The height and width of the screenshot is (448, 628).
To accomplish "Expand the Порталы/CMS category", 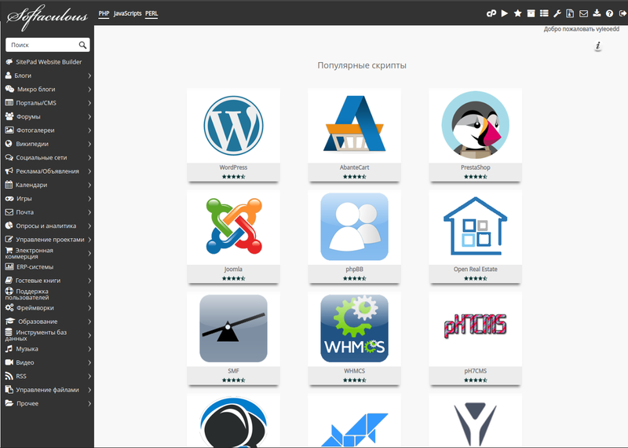I will [x=47, y=103].
